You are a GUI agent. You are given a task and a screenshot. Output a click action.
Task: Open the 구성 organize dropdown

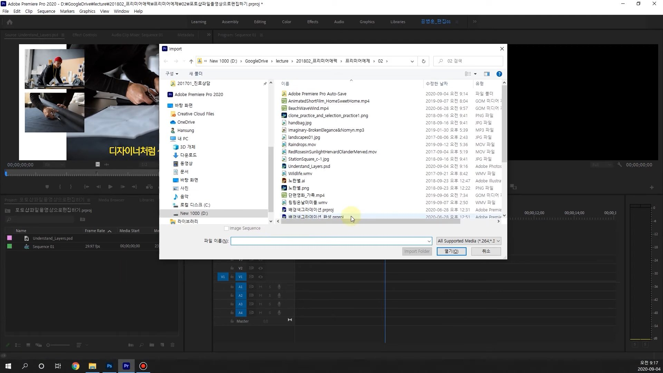(x=172, y=74)
